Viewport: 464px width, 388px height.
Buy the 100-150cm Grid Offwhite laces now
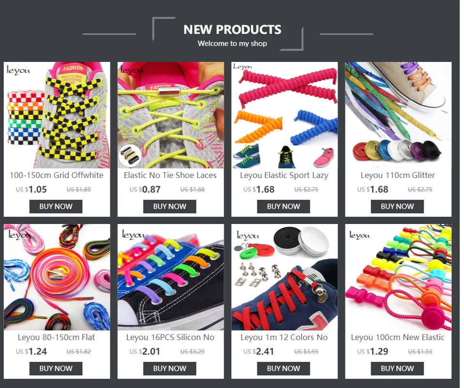[x=56, y=206]
